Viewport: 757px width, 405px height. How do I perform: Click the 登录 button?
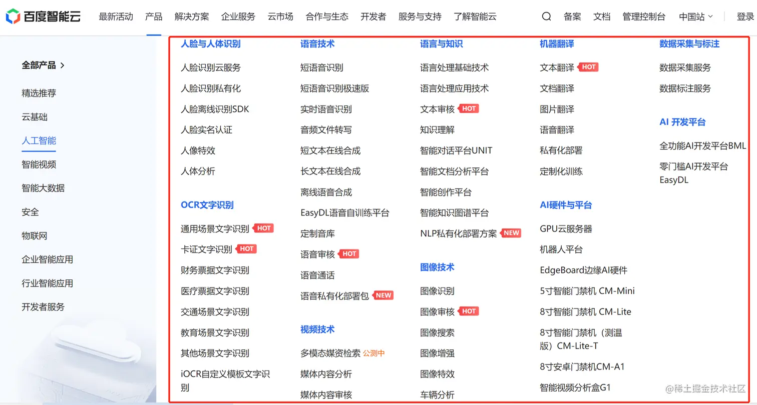click(x=745, y=16)
